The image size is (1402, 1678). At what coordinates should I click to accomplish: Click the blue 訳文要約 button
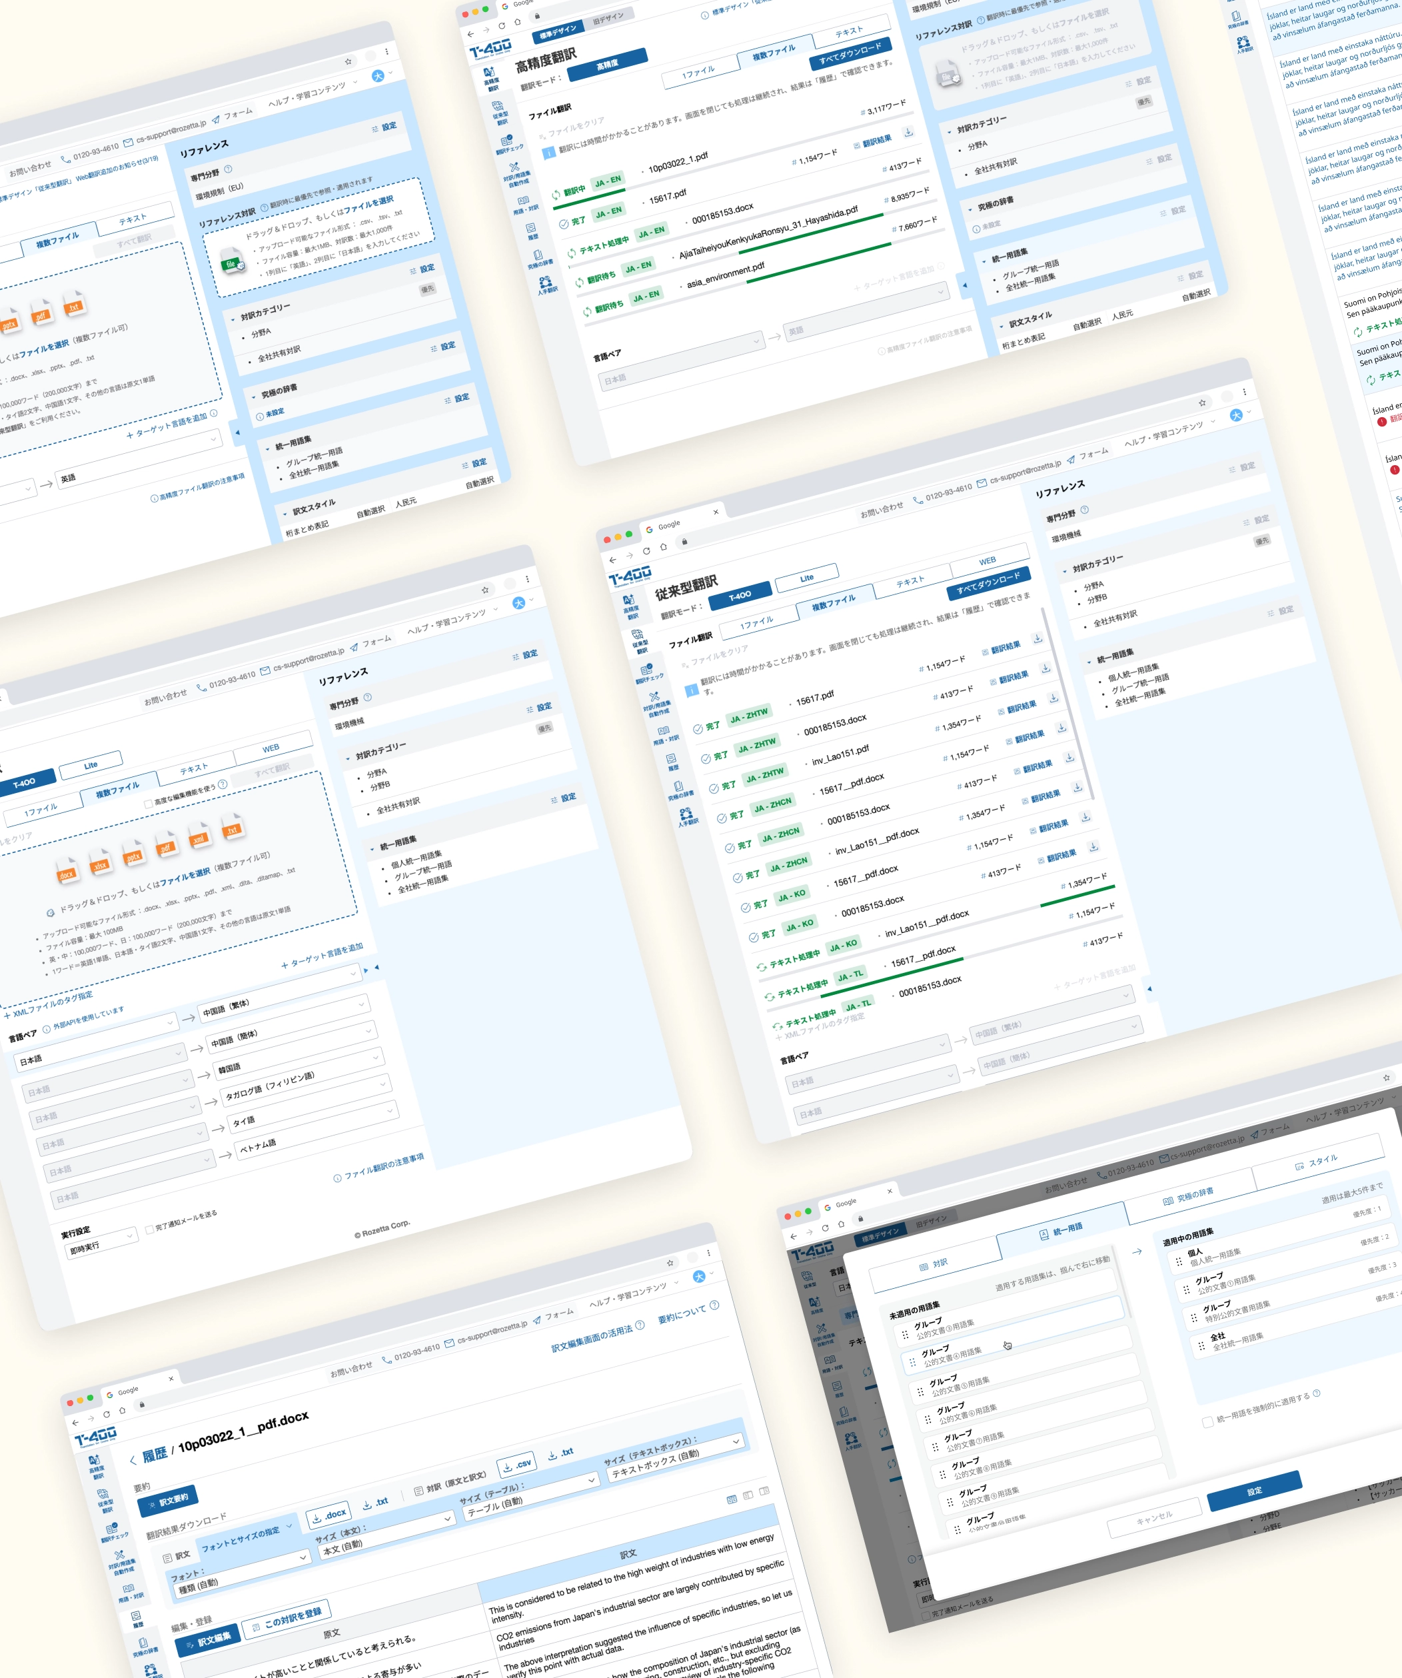click(x=168, y=1501)
